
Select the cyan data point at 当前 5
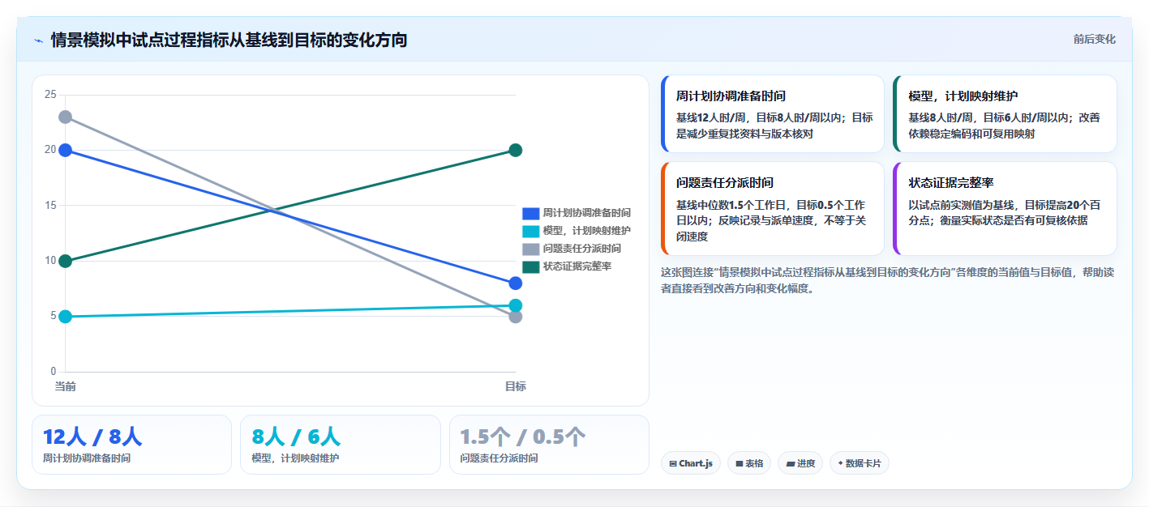coord(65,316)
